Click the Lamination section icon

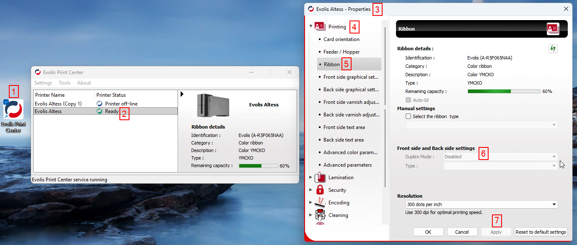point(320,177)
